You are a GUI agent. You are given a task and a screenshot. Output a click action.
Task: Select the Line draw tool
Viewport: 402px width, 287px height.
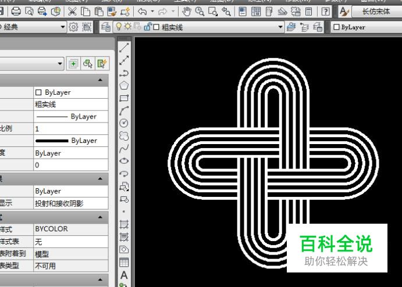point(124,48)
